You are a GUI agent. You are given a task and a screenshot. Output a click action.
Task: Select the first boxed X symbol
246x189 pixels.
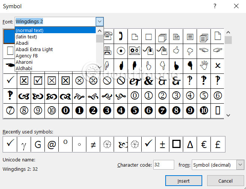click(x=24, y=81)
